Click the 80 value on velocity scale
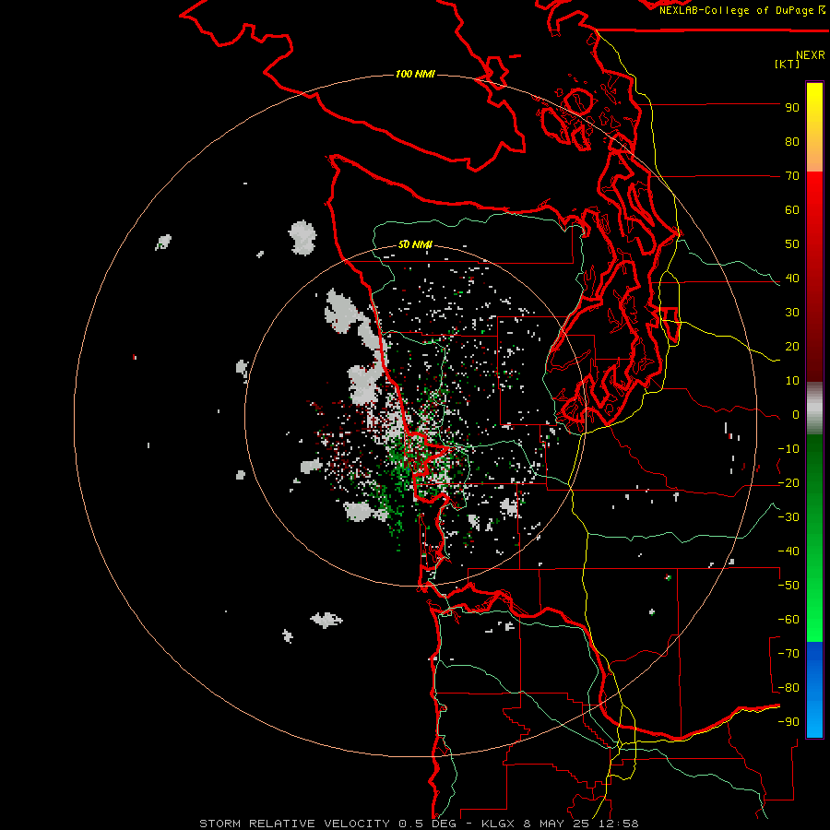The width and height of the screenshot is (830, 830). click(x=792, y=142)
